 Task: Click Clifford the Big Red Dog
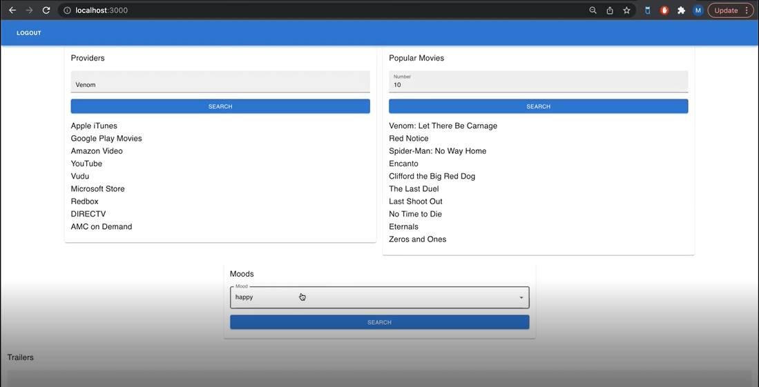click(x=432, y=176)
